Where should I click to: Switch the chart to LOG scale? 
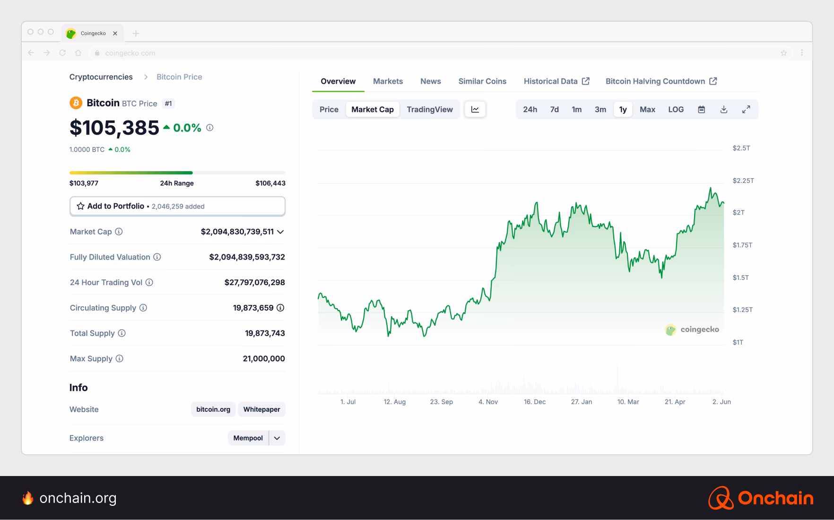[676, 109]
